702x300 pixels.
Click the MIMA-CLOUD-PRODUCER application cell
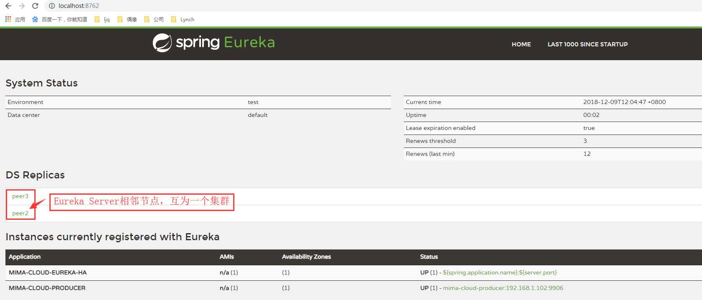pos(47,288)
